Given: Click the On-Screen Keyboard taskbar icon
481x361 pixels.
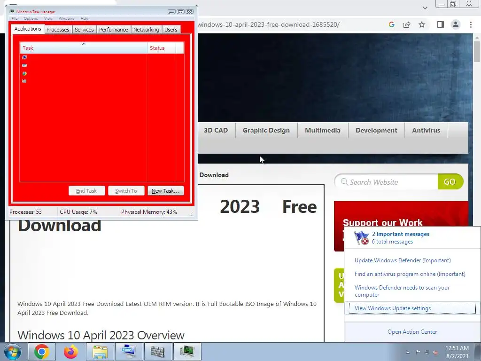Looking at the screenshot, I should pyautogui.click(x=129, y=352).
